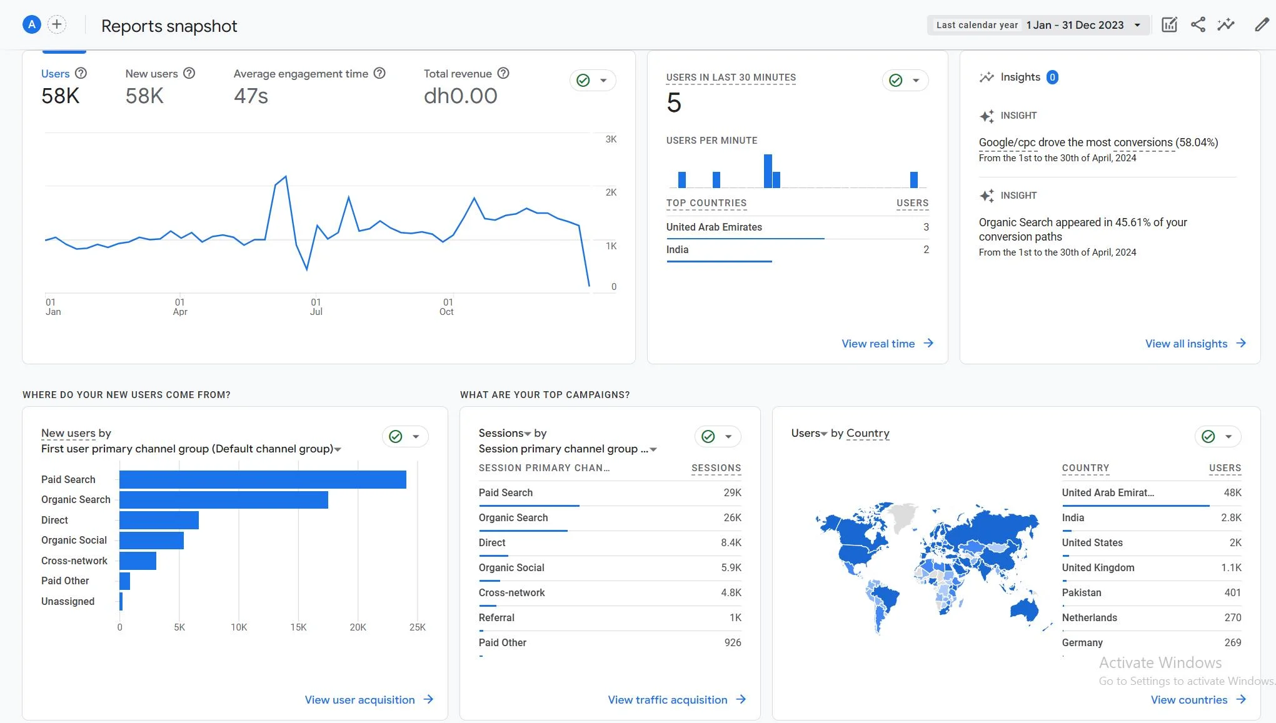Add a comparison with the plus icon
The image size is (1276, 723).
[x=57, y=25]
